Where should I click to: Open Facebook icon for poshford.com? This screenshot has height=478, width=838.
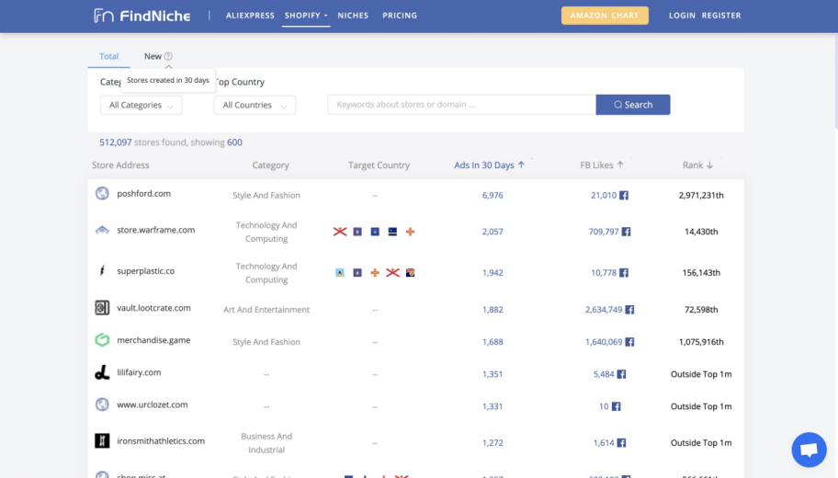624,195
